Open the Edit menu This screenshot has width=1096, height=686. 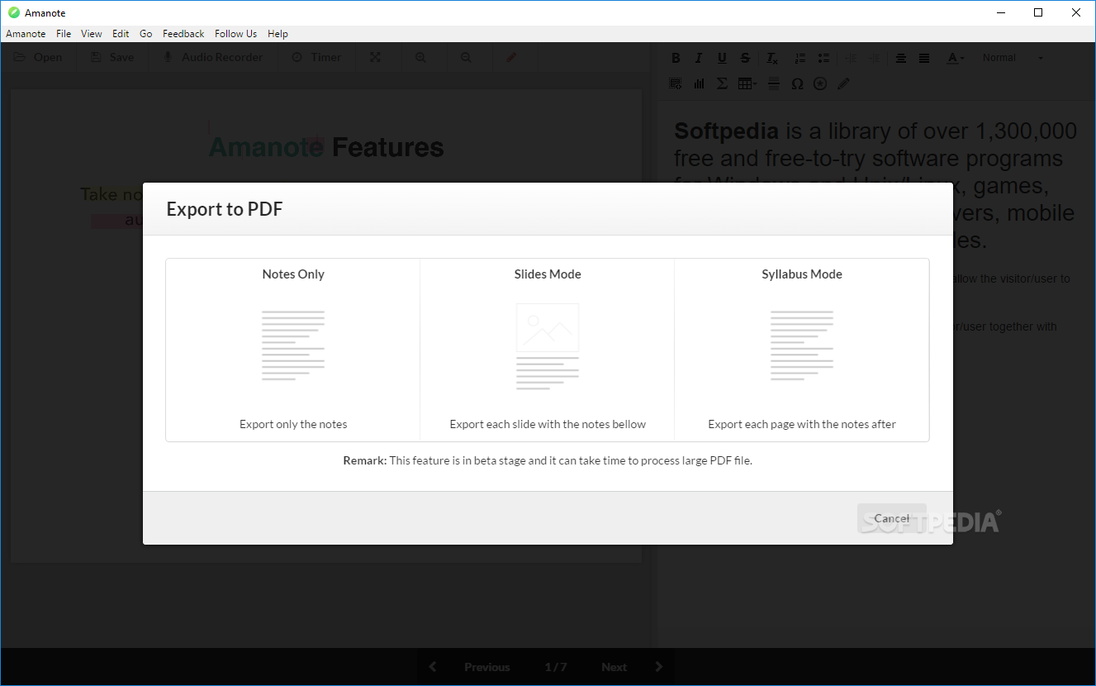[121, 34]
